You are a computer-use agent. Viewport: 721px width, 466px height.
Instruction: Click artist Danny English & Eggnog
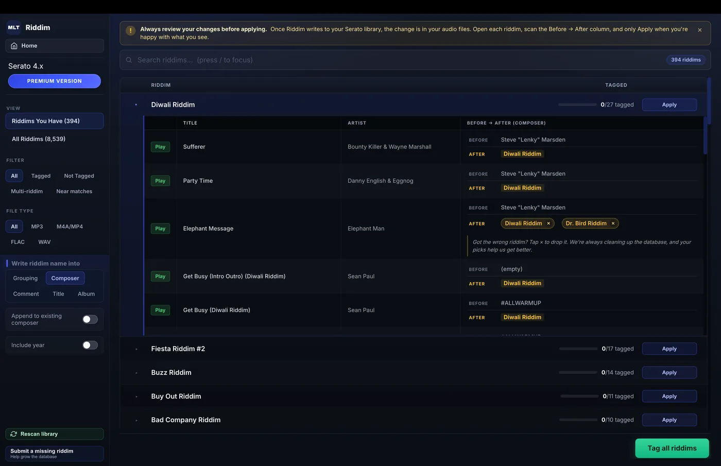[x=380, y=181]
